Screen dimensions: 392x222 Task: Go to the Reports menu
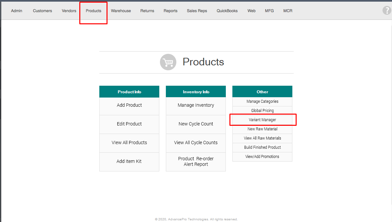point(170,11)
